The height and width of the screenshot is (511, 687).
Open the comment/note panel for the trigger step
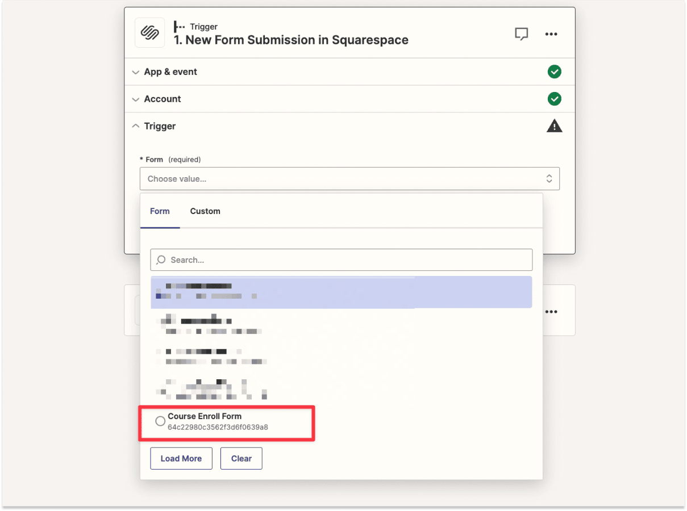coord(521,34)
